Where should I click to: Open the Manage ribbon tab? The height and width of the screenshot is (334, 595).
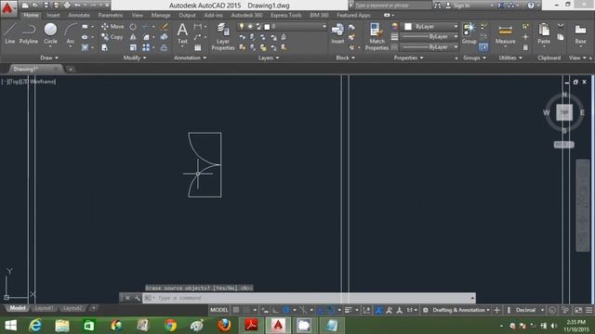[161, 16]
